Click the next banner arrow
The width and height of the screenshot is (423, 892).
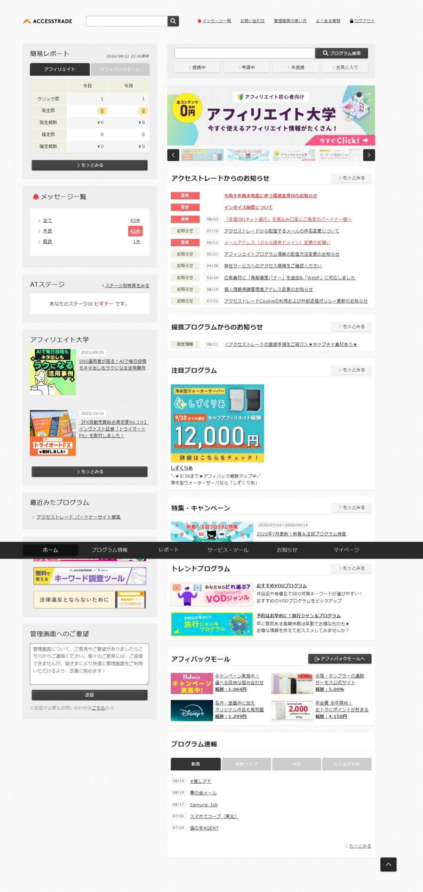369,155
